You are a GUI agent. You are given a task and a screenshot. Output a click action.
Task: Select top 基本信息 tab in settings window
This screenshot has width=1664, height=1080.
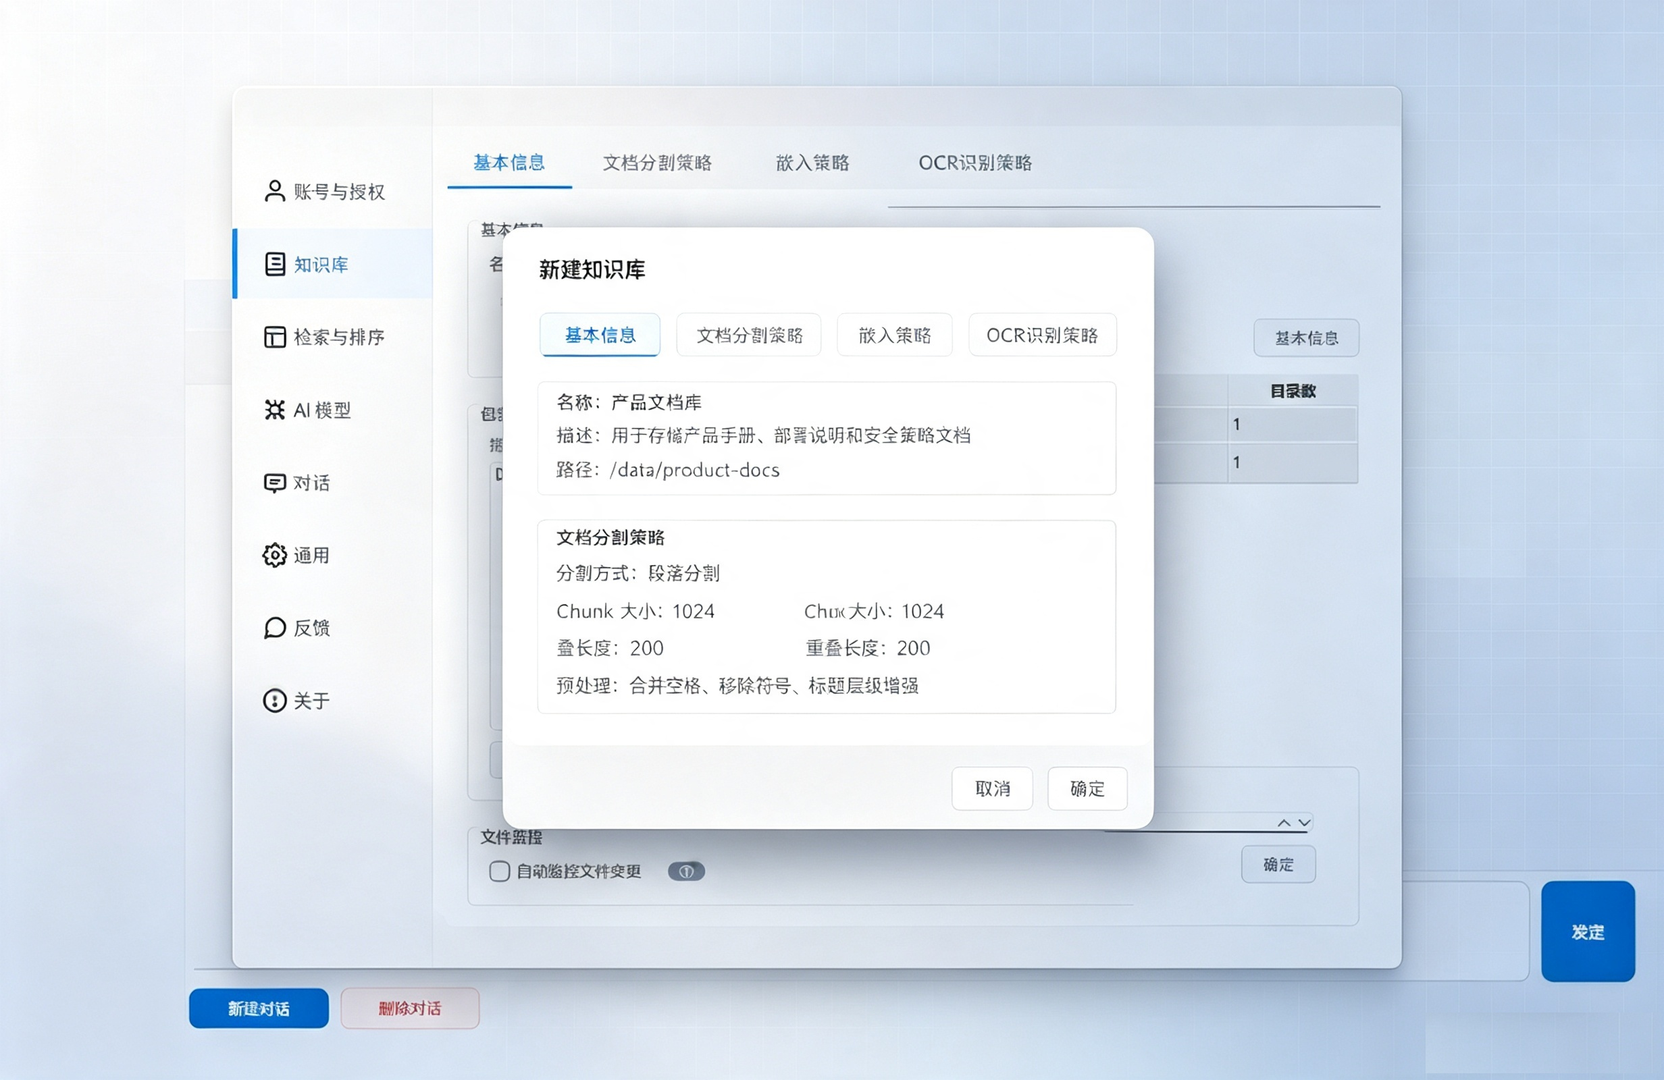click(509, 163)
